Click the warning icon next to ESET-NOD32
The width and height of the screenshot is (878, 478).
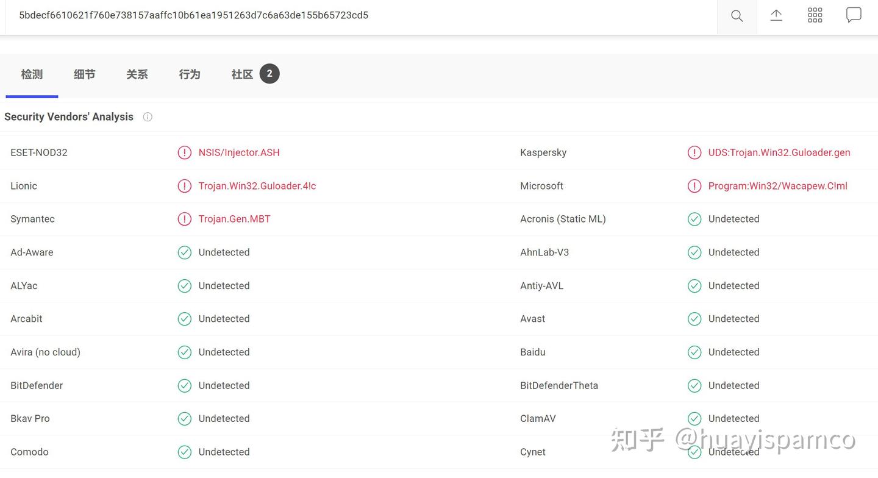tap(185, 152)
